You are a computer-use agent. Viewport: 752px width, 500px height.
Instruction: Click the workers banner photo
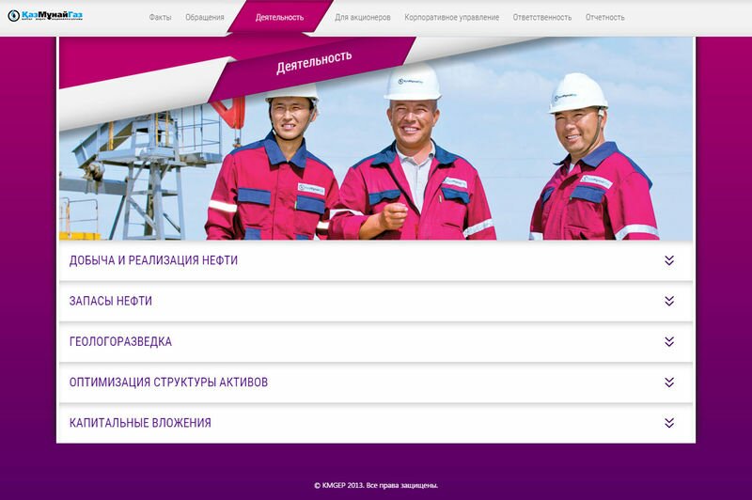(376, 139)
